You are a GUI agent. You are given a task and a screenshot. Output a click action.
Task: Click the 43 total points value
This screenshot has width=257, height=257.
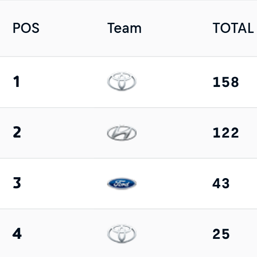click(221, 184)
